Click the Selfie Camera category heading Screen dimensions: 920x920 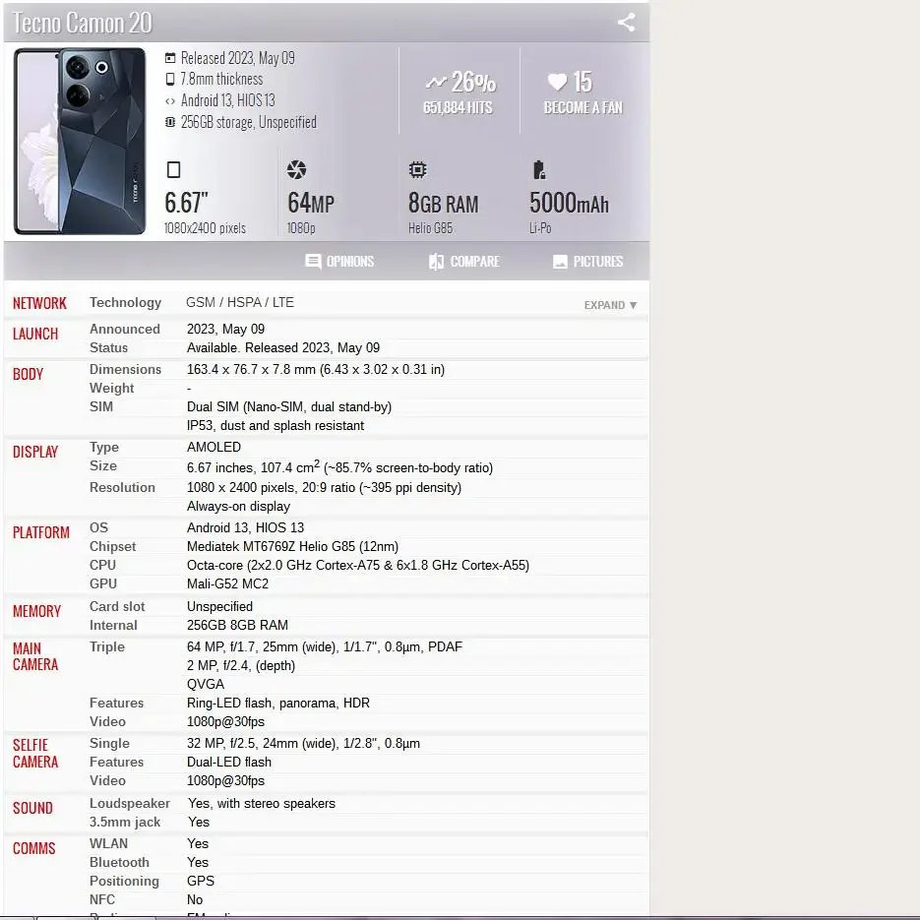coord(35,754)
